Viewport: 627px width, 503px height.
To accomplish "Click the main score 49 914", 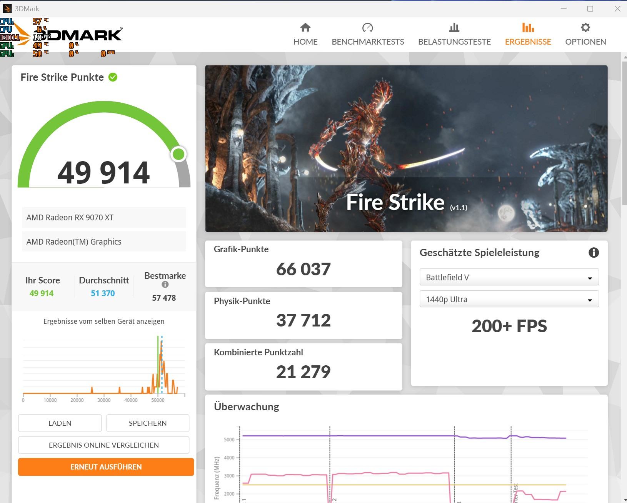I will click(x=103, y=173).
